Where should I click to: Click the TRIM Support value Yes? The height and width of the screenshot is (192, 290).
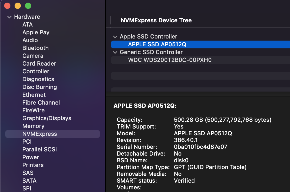coord(179,127)
